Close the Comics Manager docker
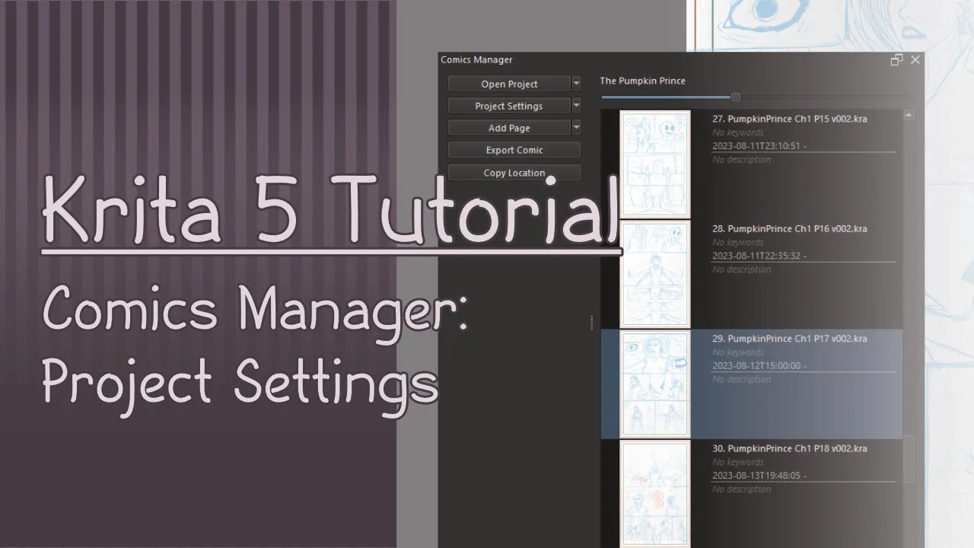974x548 pixels. click(915, 60)
